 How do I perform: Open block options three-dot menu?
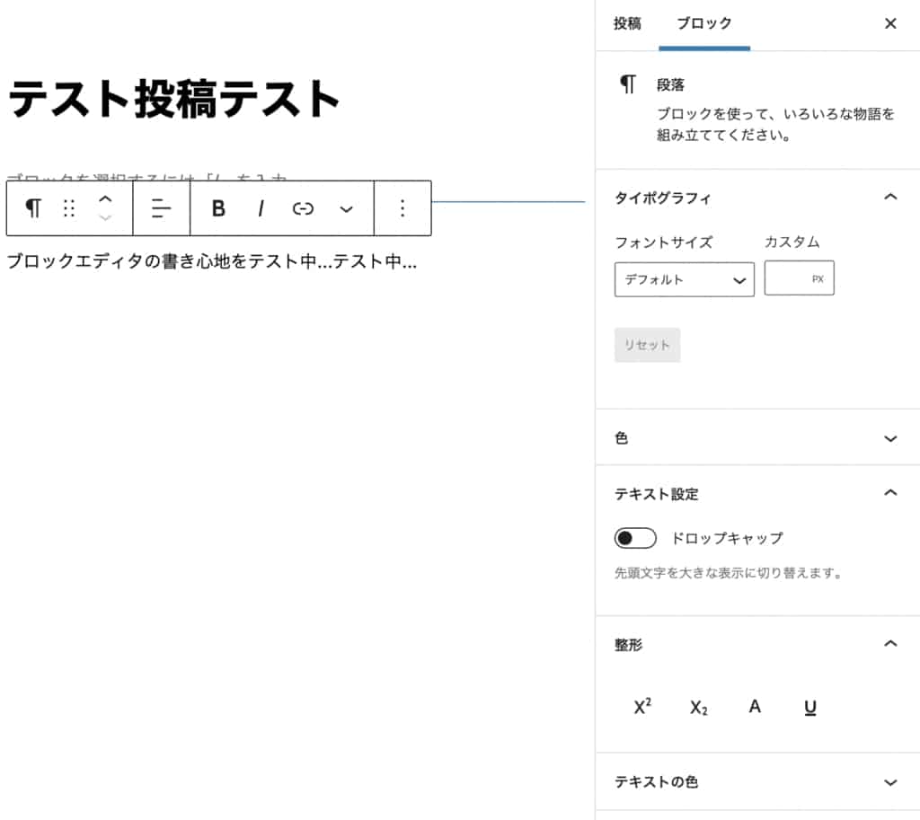[x=402, y=208]
